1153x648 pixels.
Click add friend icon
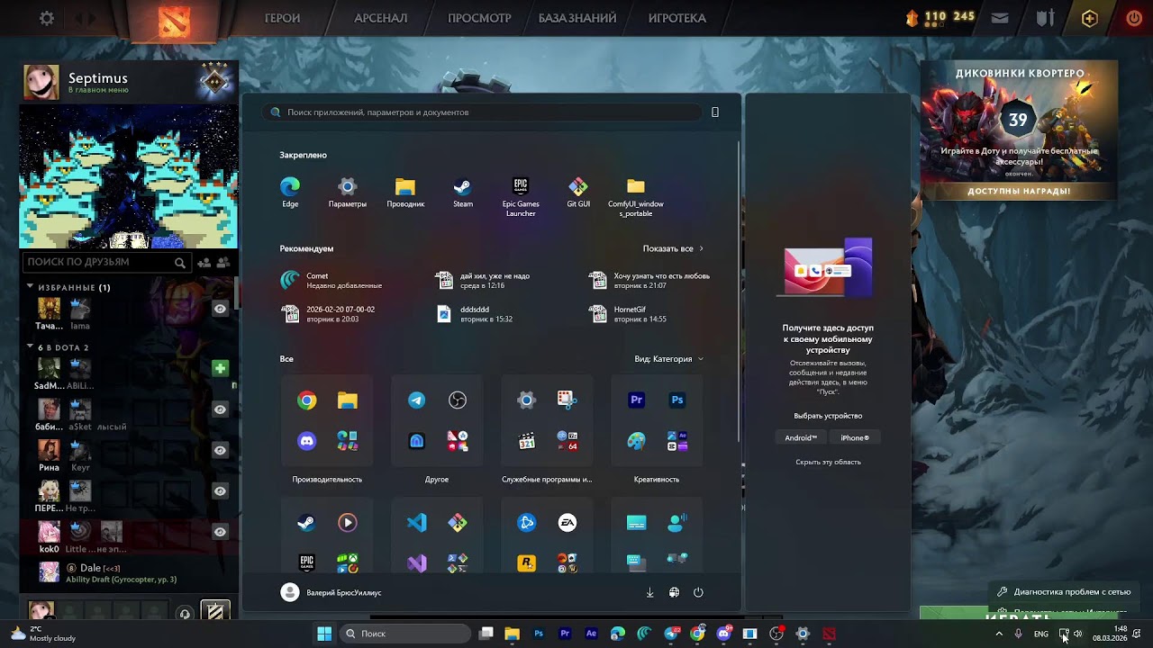click(204, 263)
